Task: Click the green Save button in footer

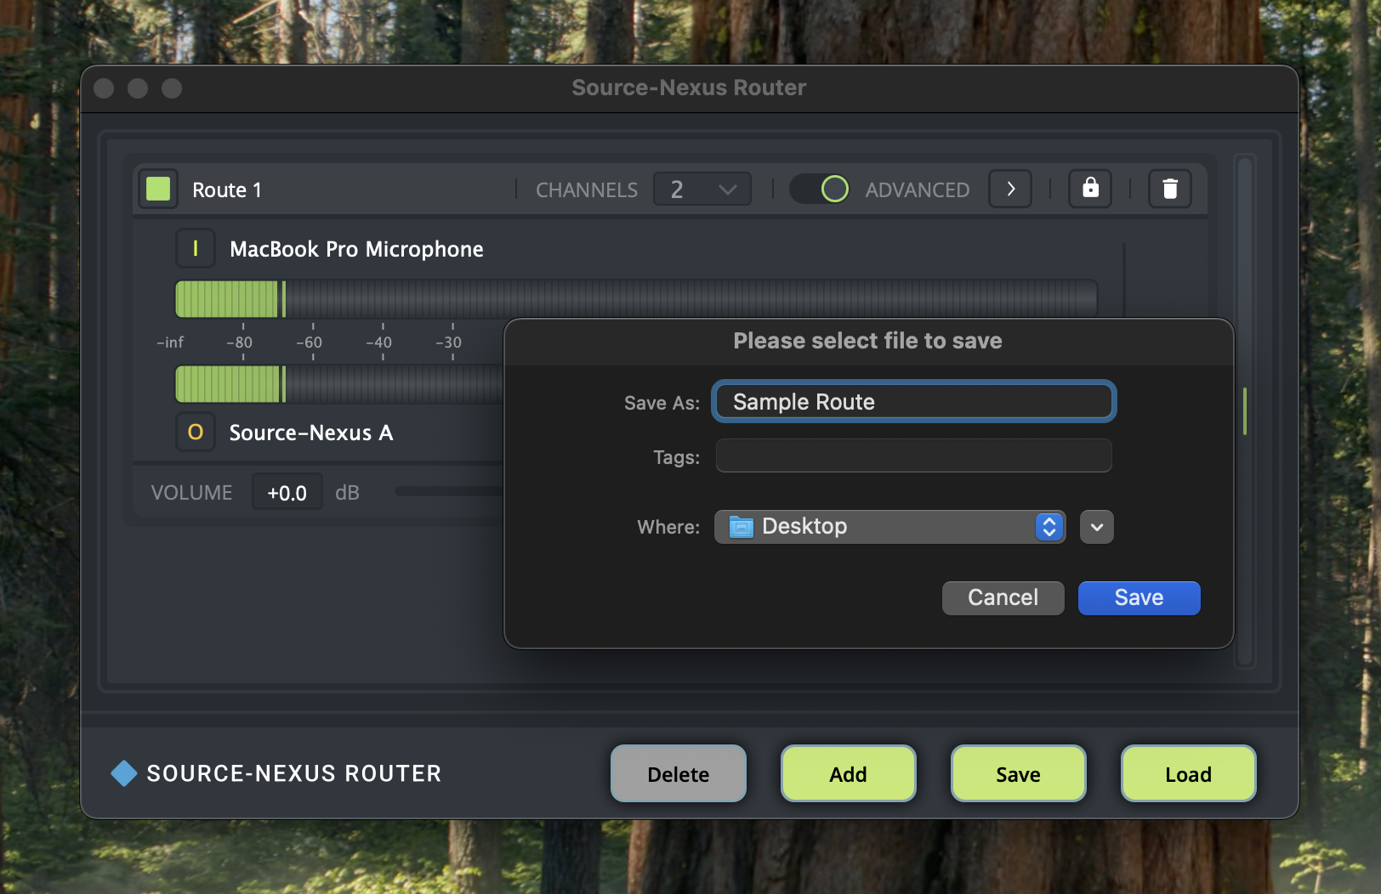Action: 1019,774
